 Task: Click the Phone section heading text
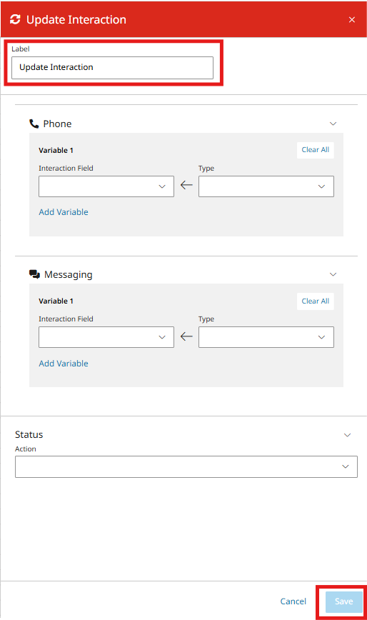pyautogui.click(x=57, y=124)
